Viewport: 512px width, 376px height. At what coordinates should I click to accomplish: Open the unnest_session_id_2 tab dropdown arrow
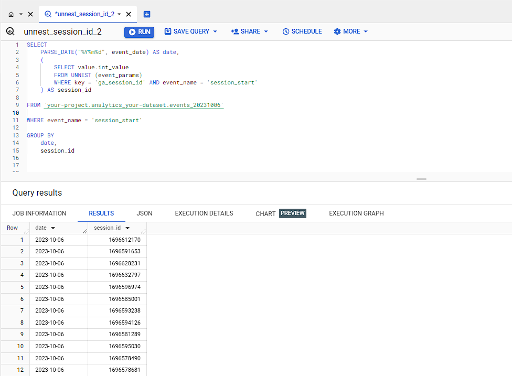tap(119, 14)
